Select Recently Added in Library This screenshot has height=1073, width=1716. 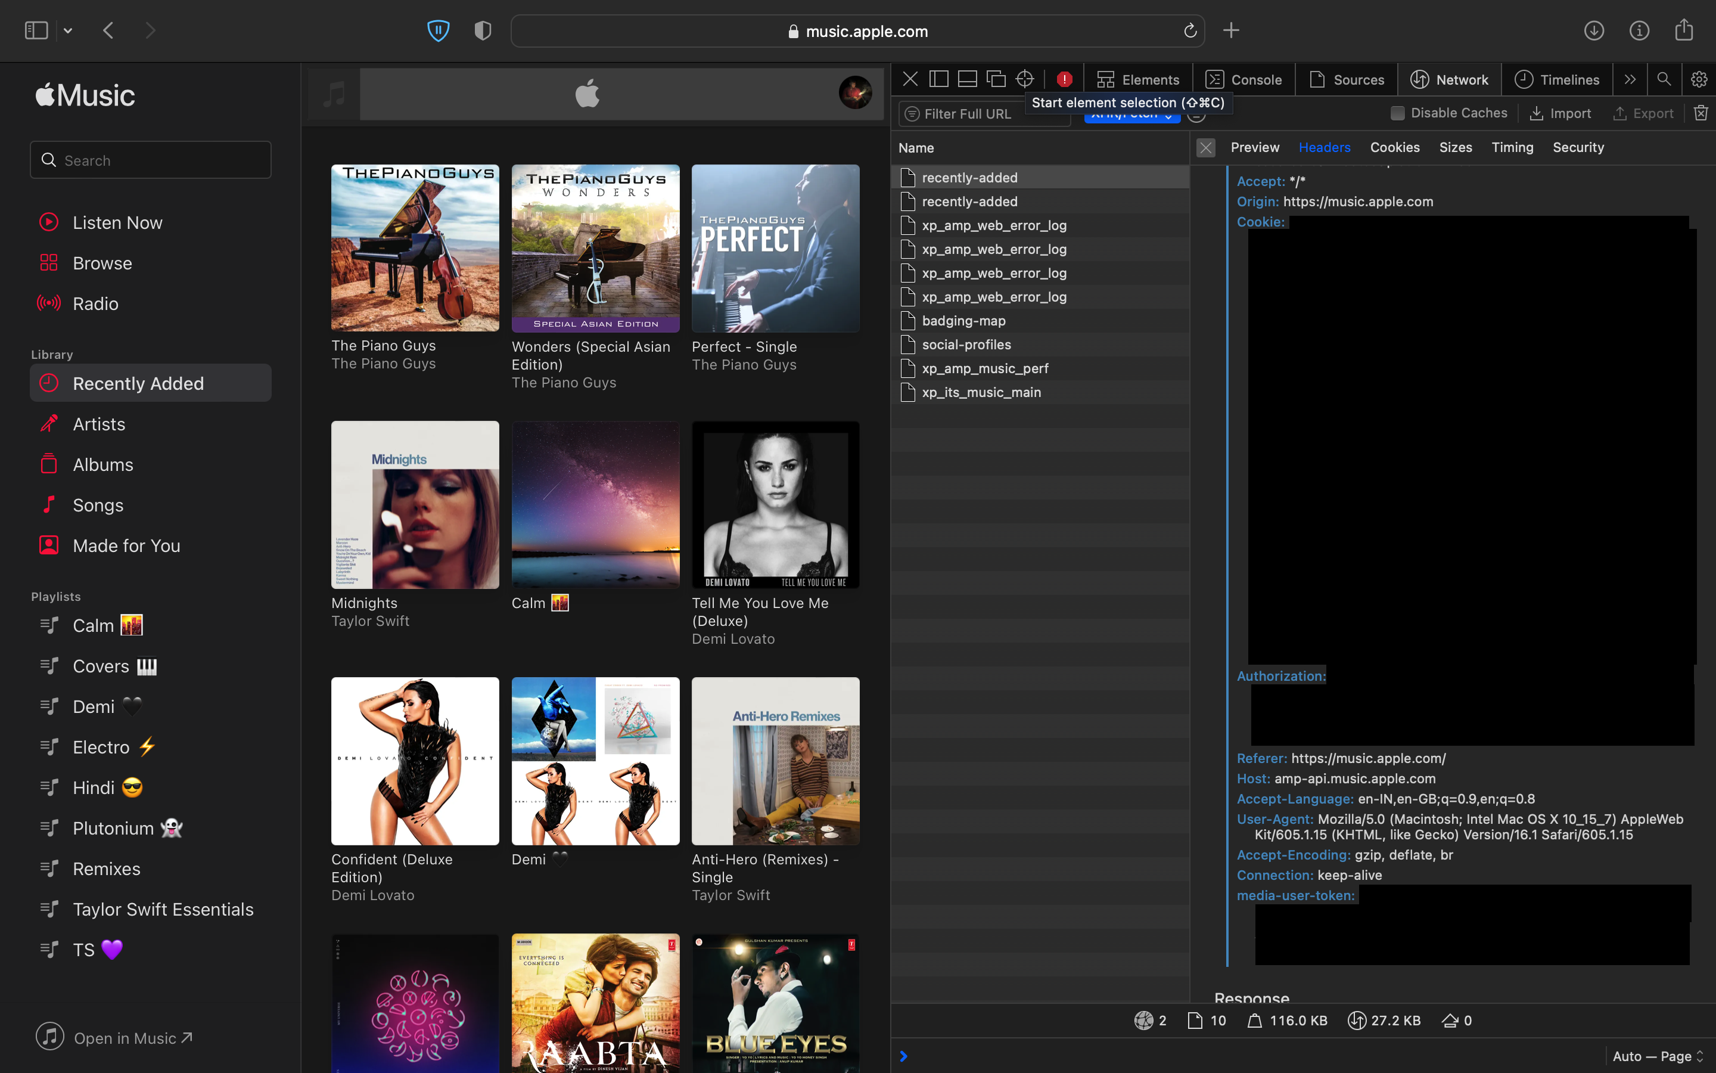tap(150, 383)
